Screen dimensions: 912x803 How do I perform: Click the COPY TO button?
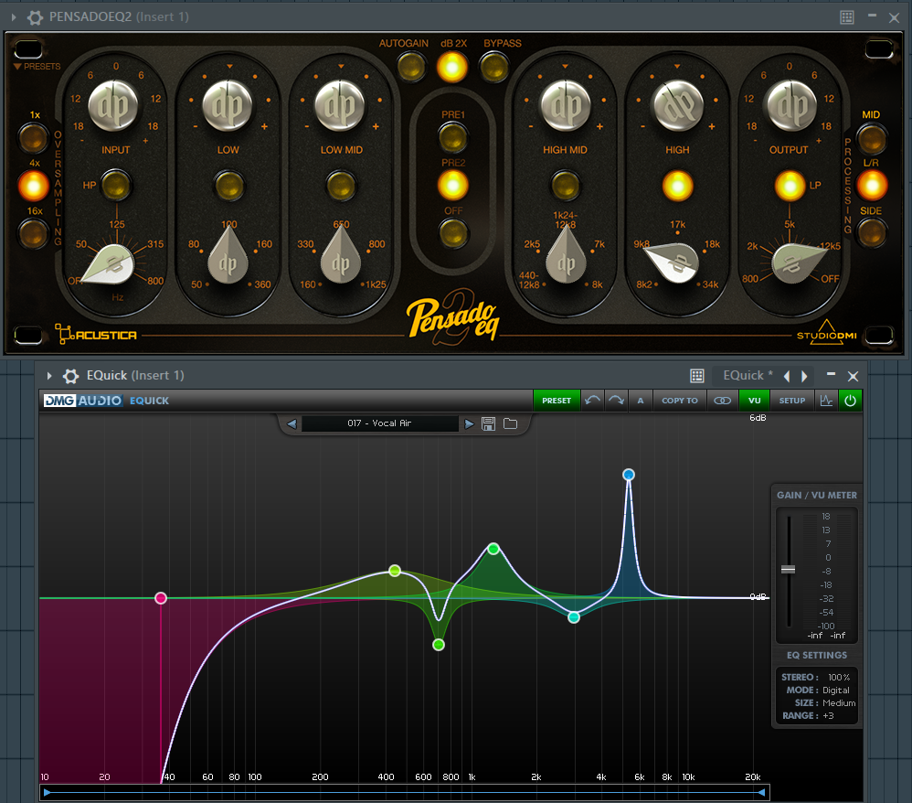680,401
